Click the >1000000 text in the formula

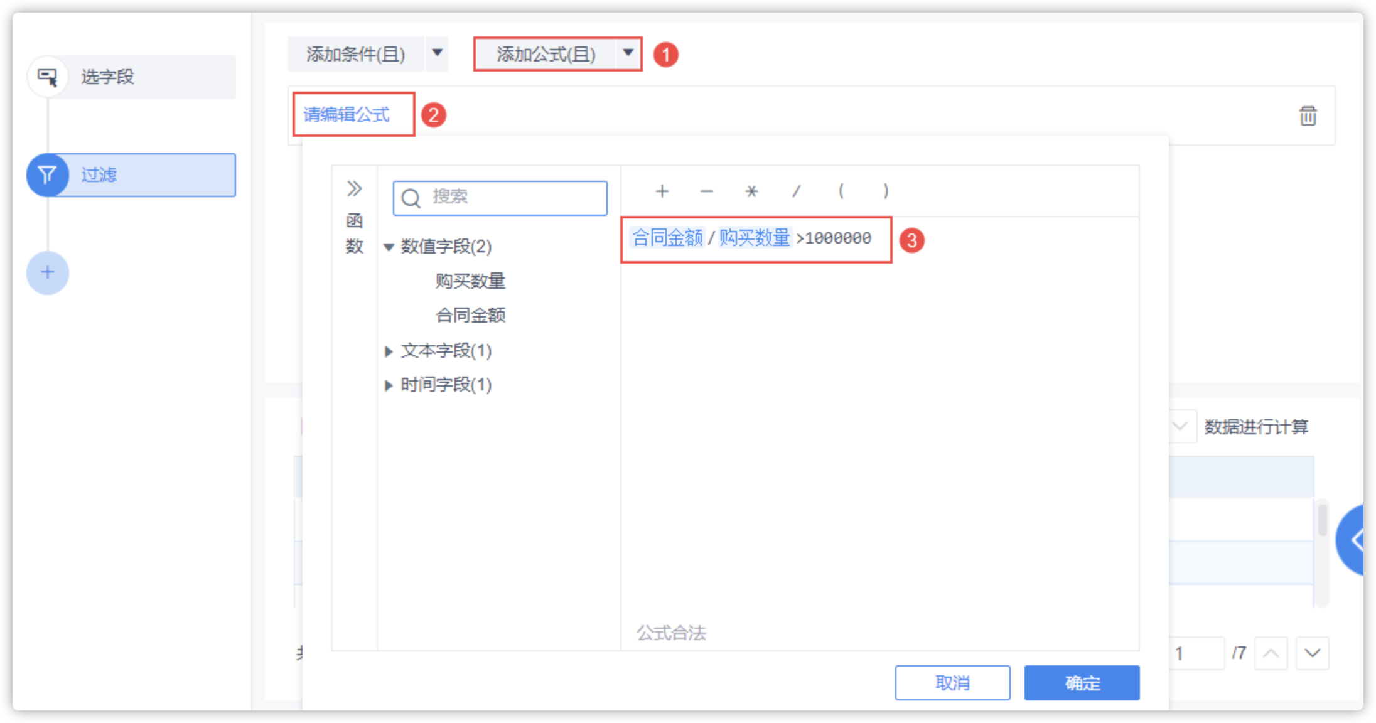click(834, 238)
